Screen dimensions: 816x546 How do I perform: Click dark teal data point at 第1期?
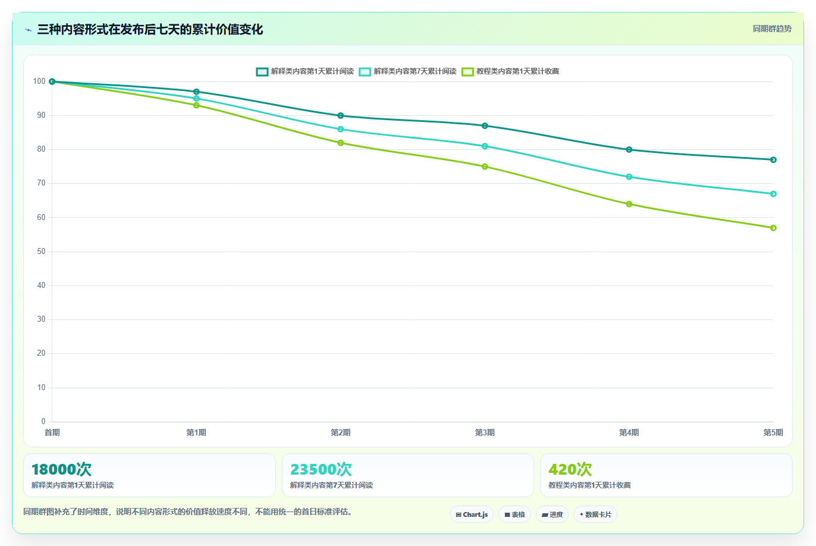tap(196, 92)
